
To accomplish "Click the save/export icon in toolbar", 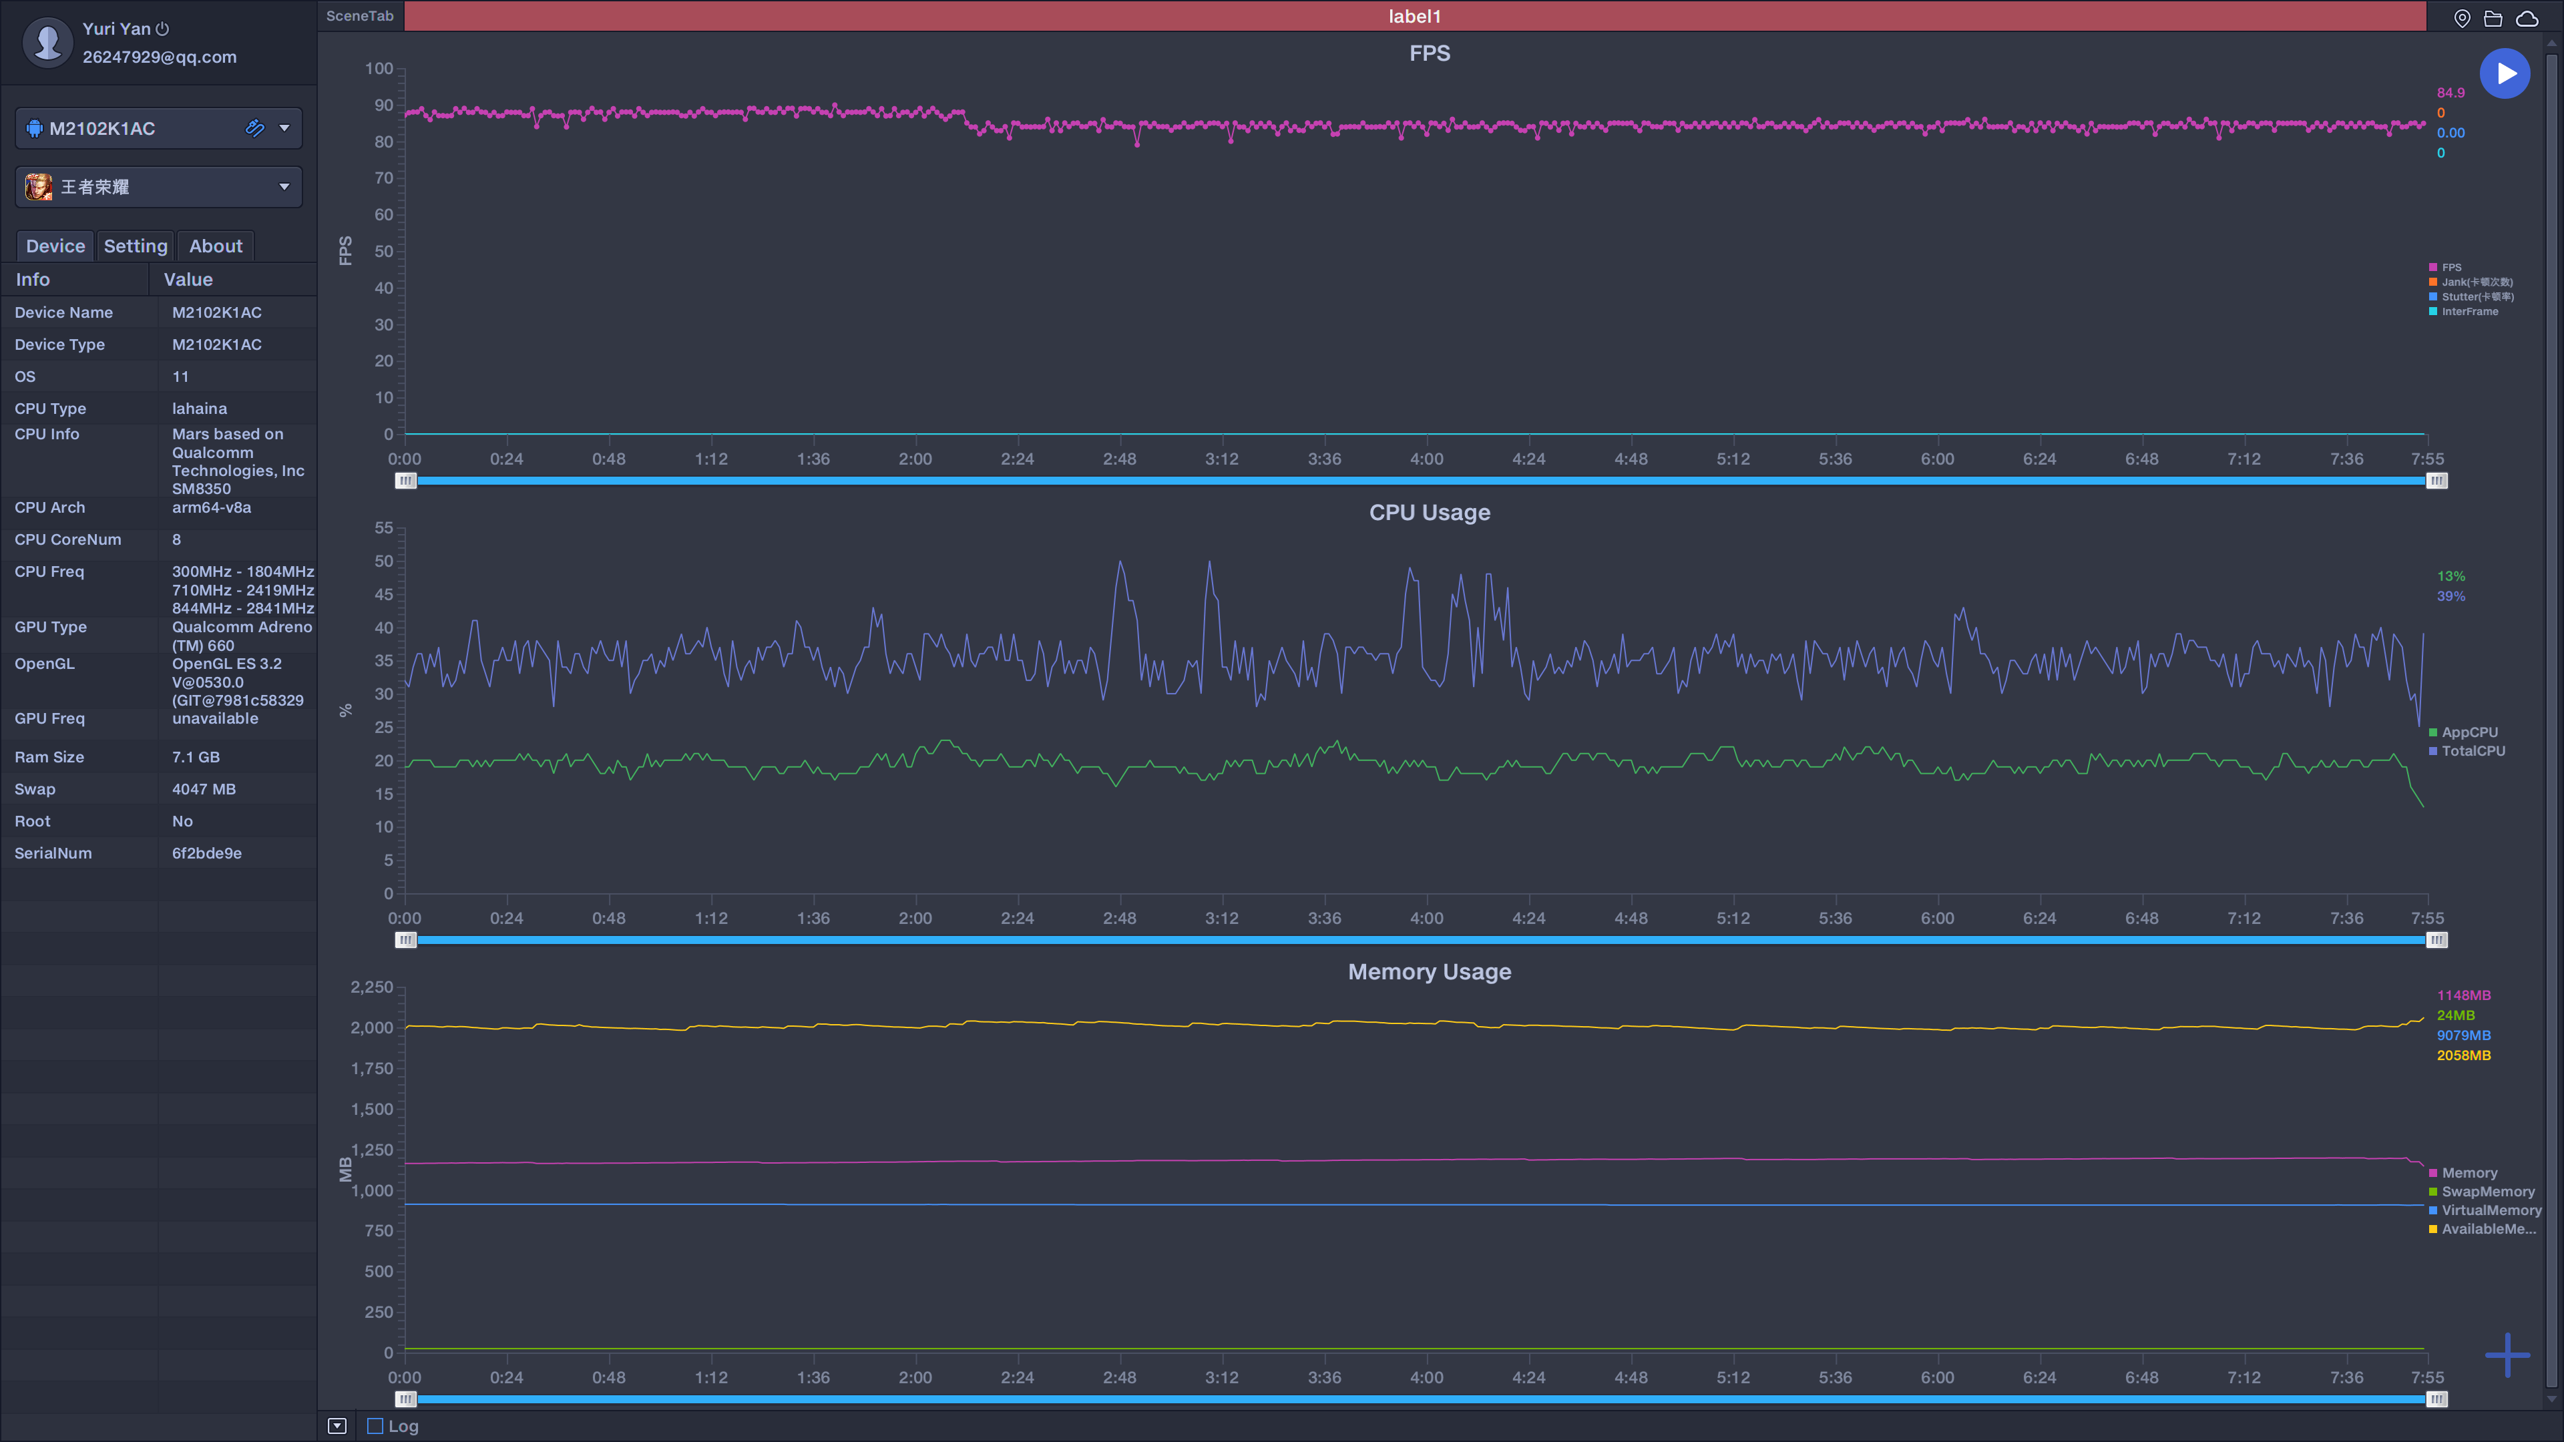I will coord(2492,17).
